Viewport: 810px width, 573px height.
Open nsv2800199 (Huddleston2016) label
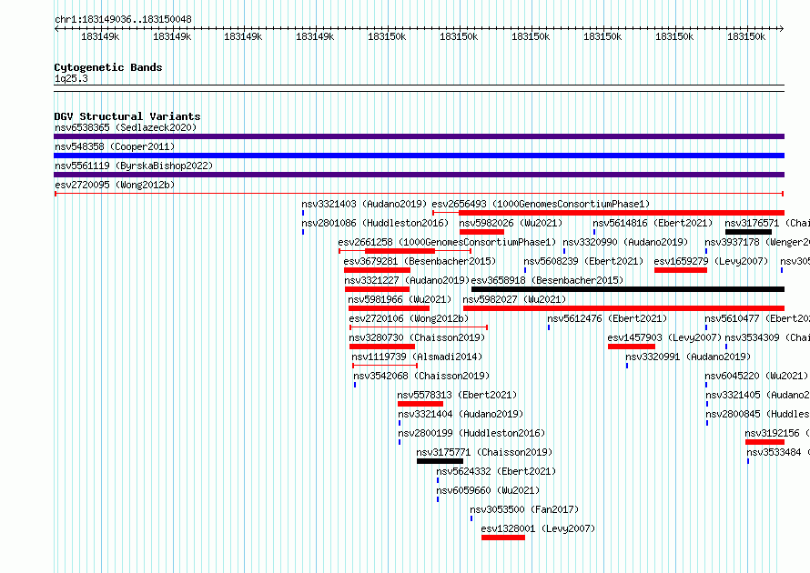(x=471, y=433)
